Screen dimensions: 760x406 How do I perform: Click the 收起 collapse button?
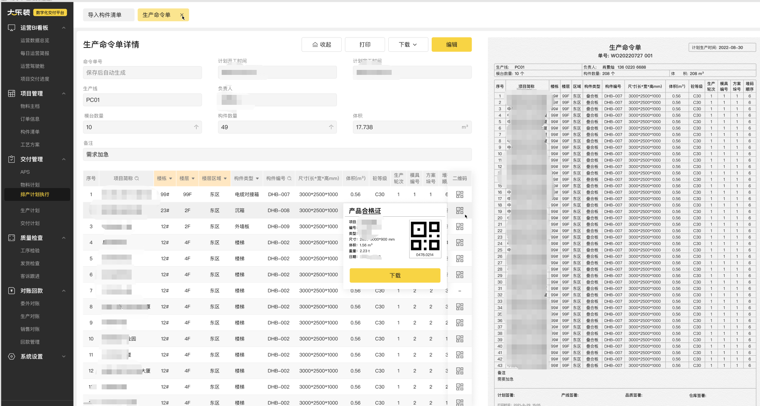(x=322, y=45)
